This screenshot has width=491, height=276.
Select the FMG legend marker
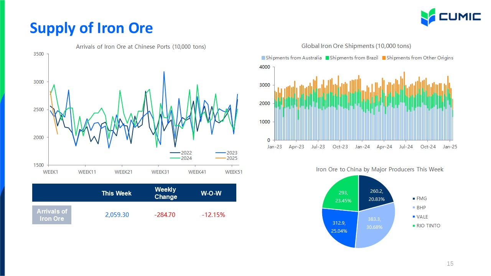[x=414, y=199]
